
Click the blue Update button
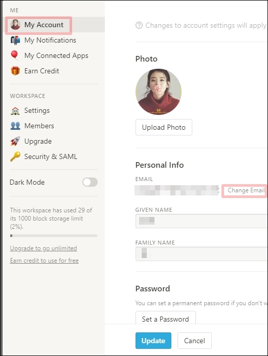click(x=153, y=341)
